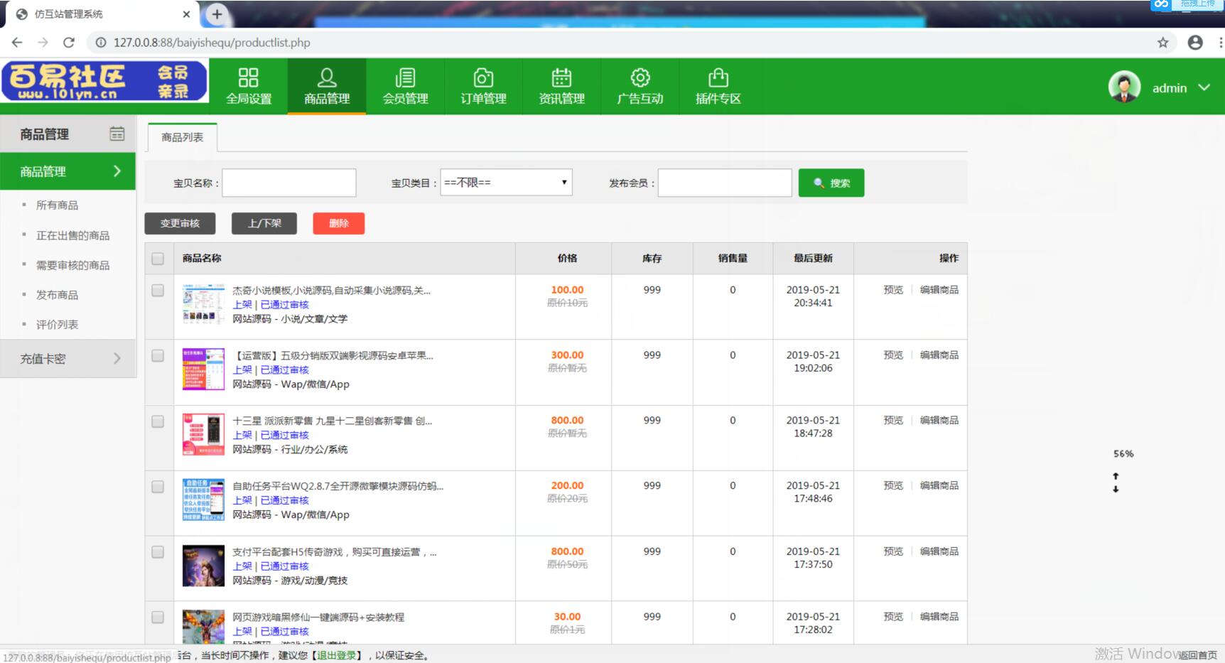Open the 宝贝类目 ==不限== dropdown

pos(506,183)
